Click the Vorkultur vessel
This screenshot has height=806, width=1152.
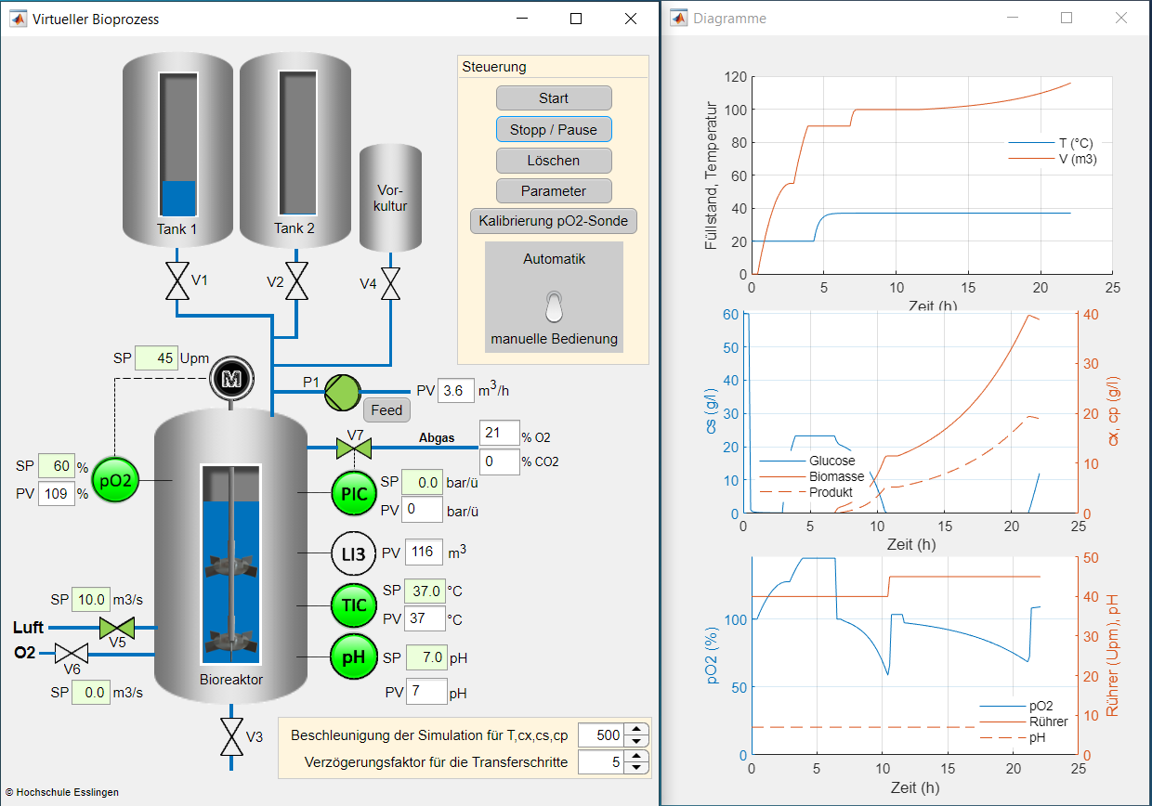click(391, 198)
